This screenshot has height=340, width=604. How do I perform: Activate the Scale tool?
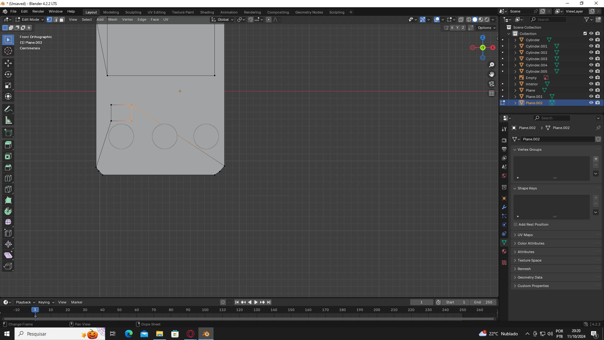click(8, 85)
